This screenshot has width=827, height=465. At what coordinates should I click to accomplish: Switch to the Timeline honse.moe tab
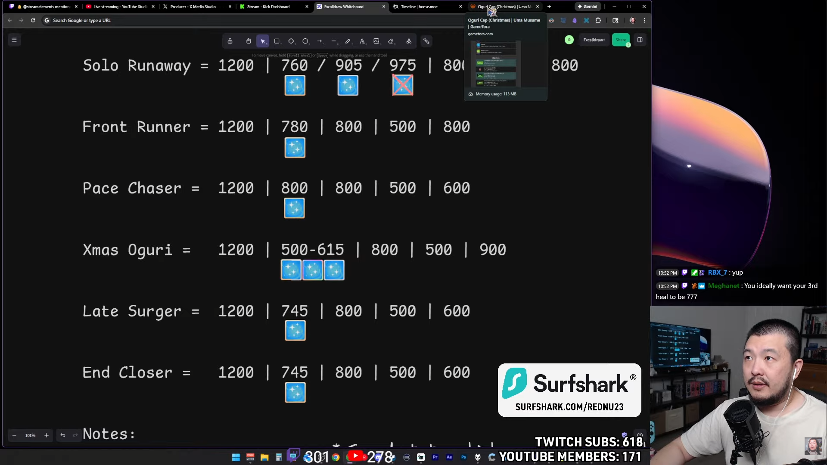[419, 6]
